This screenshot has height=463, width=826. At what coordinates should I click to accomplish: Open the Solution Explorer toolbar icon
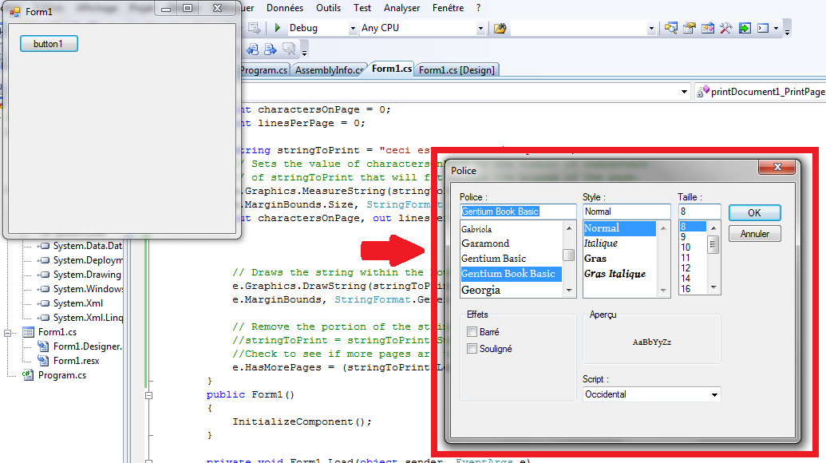(670, 28)
